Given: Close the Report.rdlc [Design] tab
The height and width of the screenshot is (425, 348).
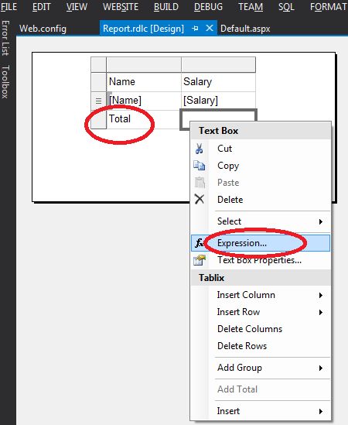Looking at the screenshot, I should (210, 28).
